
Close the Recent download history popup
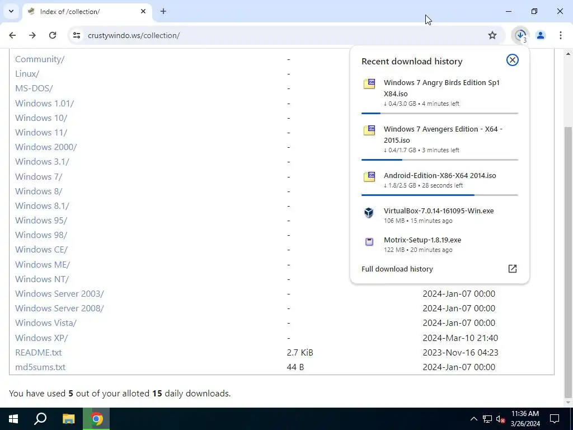click(x=513, y=60)
